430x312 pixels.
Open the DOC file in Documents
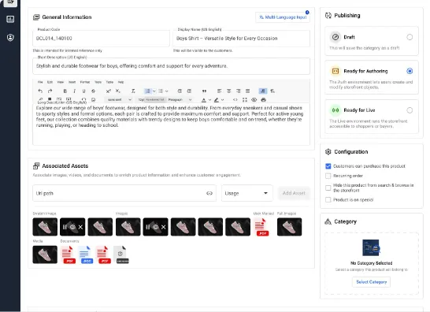point(86,255)
